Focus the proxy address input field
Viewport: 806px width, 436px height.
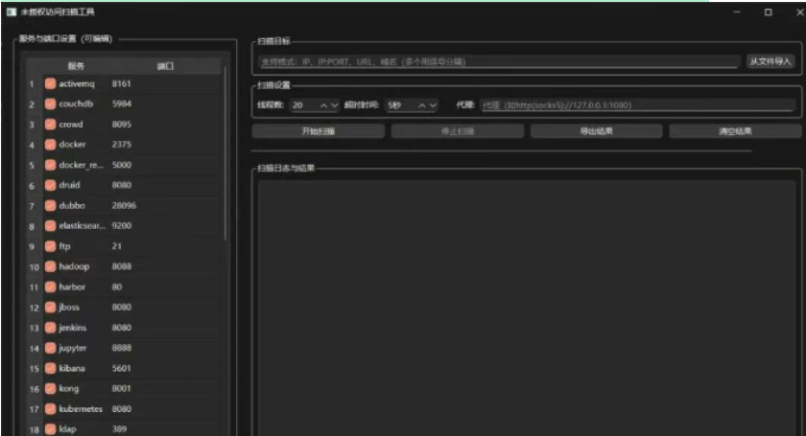(637, 105)
